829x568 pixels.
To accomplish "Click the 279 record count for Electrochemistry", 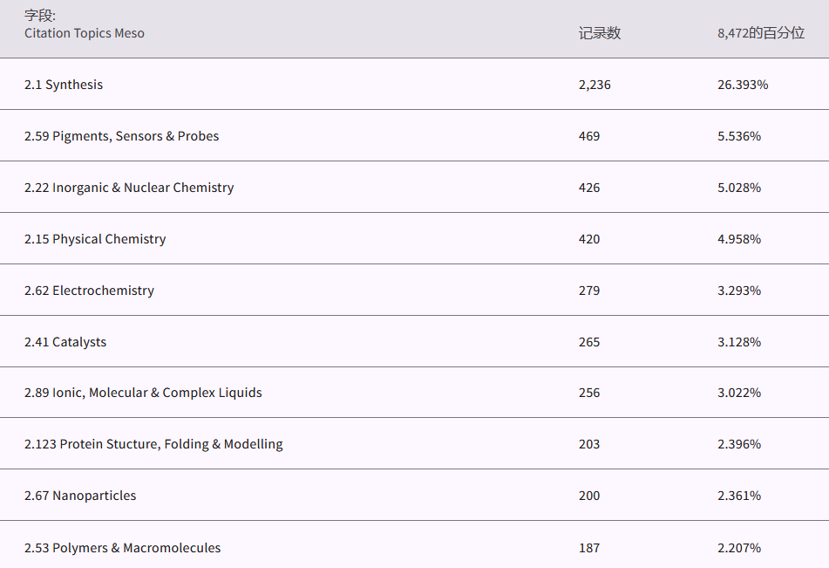I will pos(589,291).
